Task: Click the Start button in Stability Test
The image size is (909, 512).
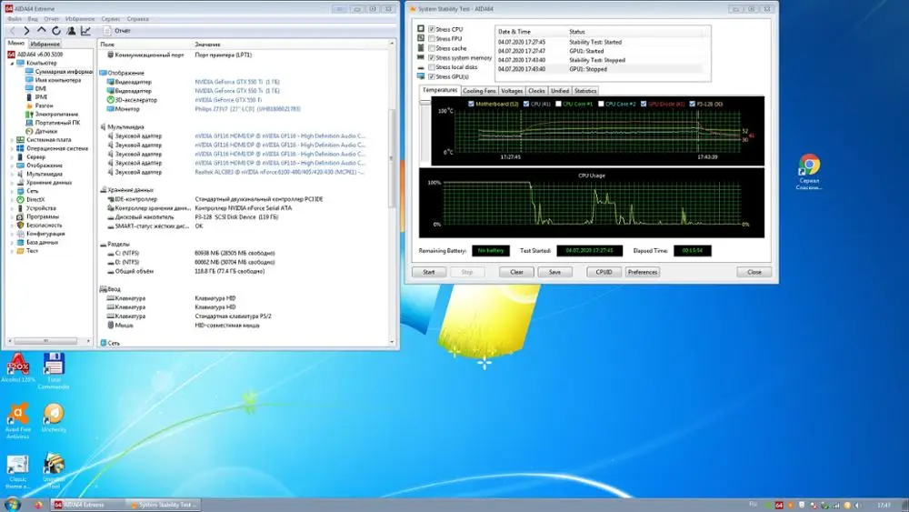Action: pyautogui.click(x=429, y=272)
